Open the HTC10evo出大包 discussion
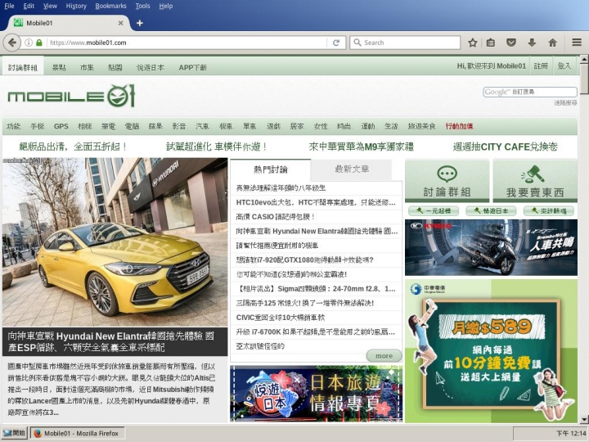The height and width of the screenshot is (442, 589). click(316, 203)
